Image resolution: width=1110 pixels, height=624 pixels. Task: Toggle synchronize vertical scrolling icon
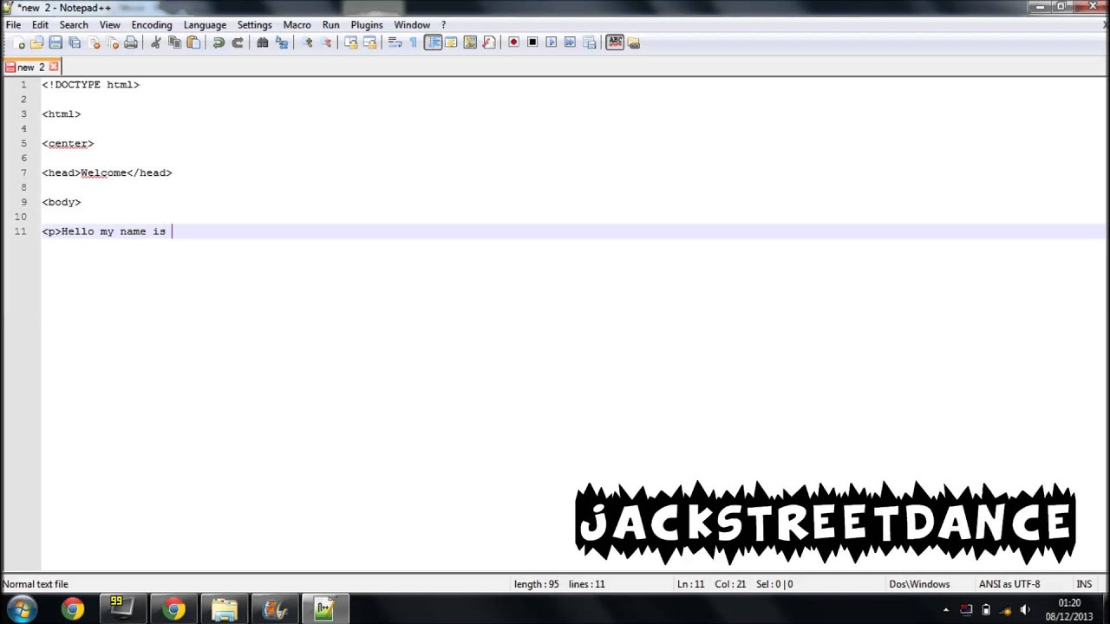[351, 42]
